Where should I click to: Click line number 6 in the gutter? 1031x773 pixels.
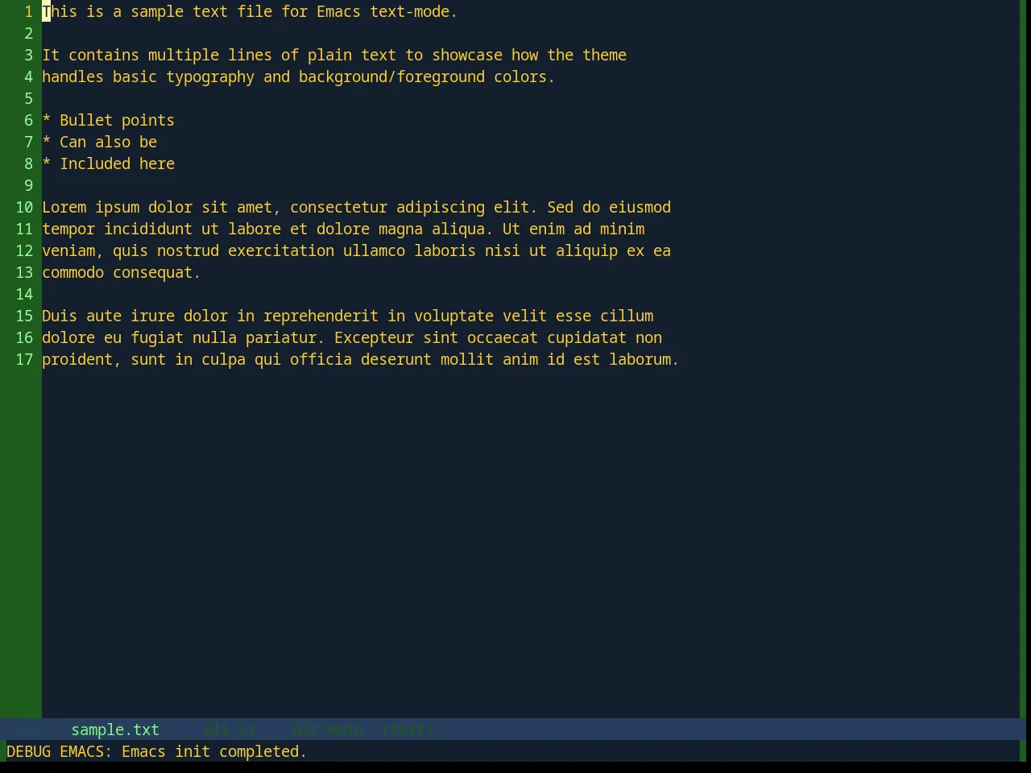[x=29, y=121]
